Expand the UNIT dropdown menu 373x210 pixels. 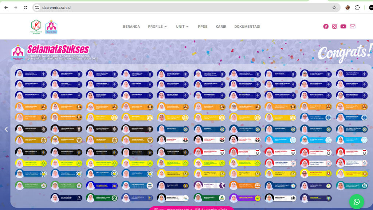point(182,27)
